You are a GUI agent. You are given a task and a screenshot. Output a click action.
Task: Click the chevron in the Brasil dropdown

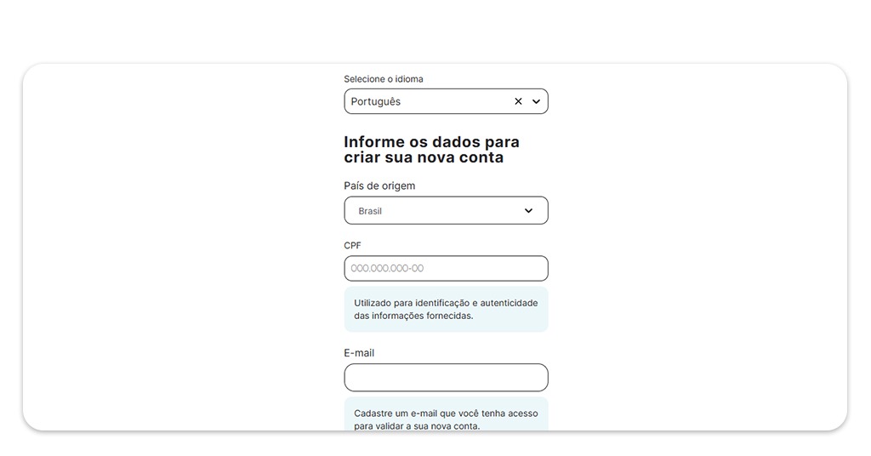point(528,210)
